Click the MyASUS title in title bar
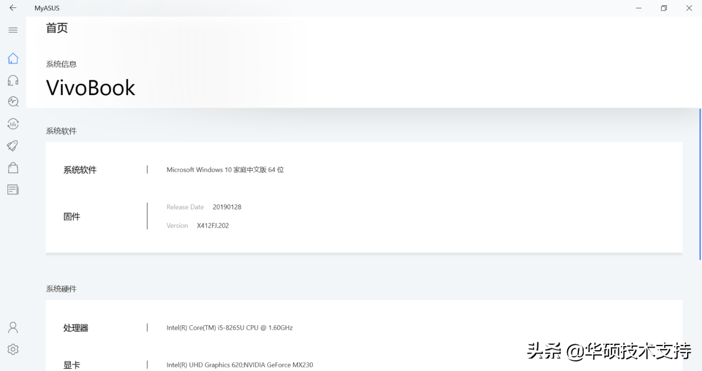 (x=47, y=9)
